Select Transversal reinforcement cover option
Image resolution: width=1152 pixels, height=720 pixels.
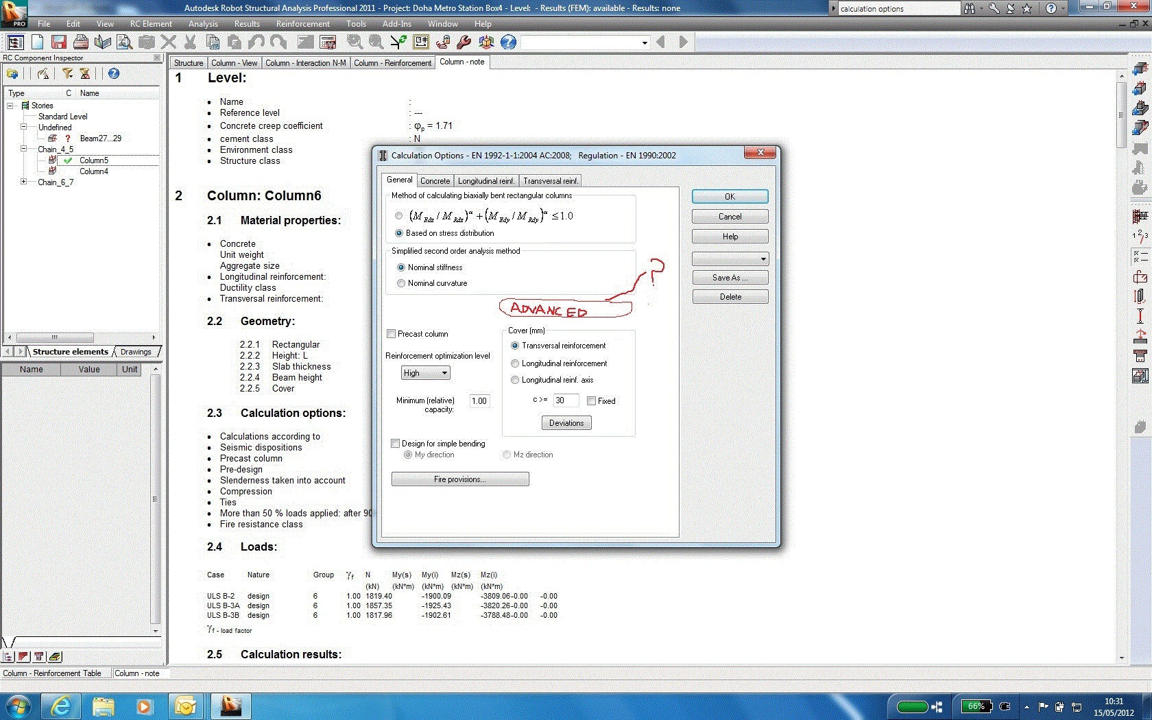[515, 346]
